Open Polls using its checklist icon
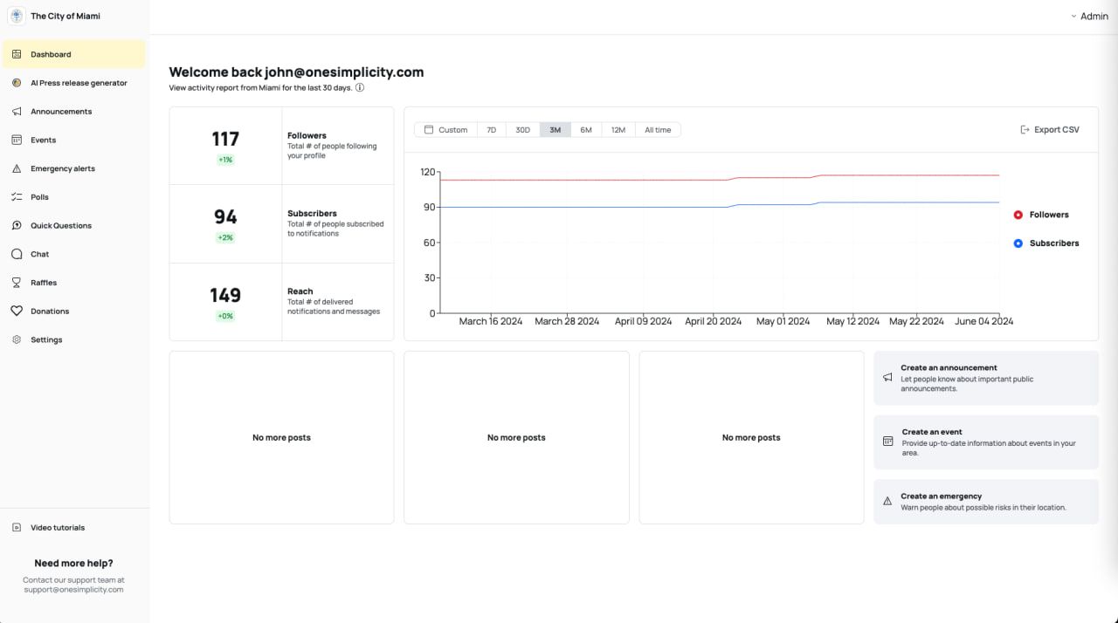1118x623 pixels. 17,197
